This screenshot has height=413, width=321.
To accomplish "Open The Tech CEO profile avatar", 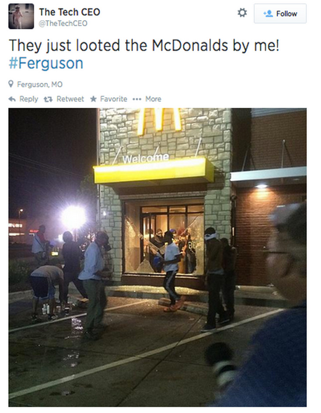I will [x=21, y=16].
